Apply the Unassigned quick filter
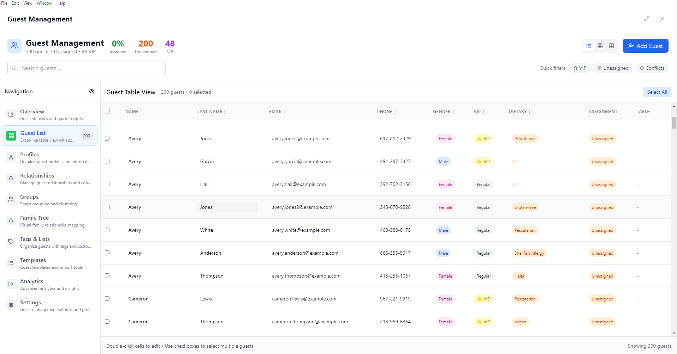The width and height of the screenshot is (677, 354). coord(613,68)
